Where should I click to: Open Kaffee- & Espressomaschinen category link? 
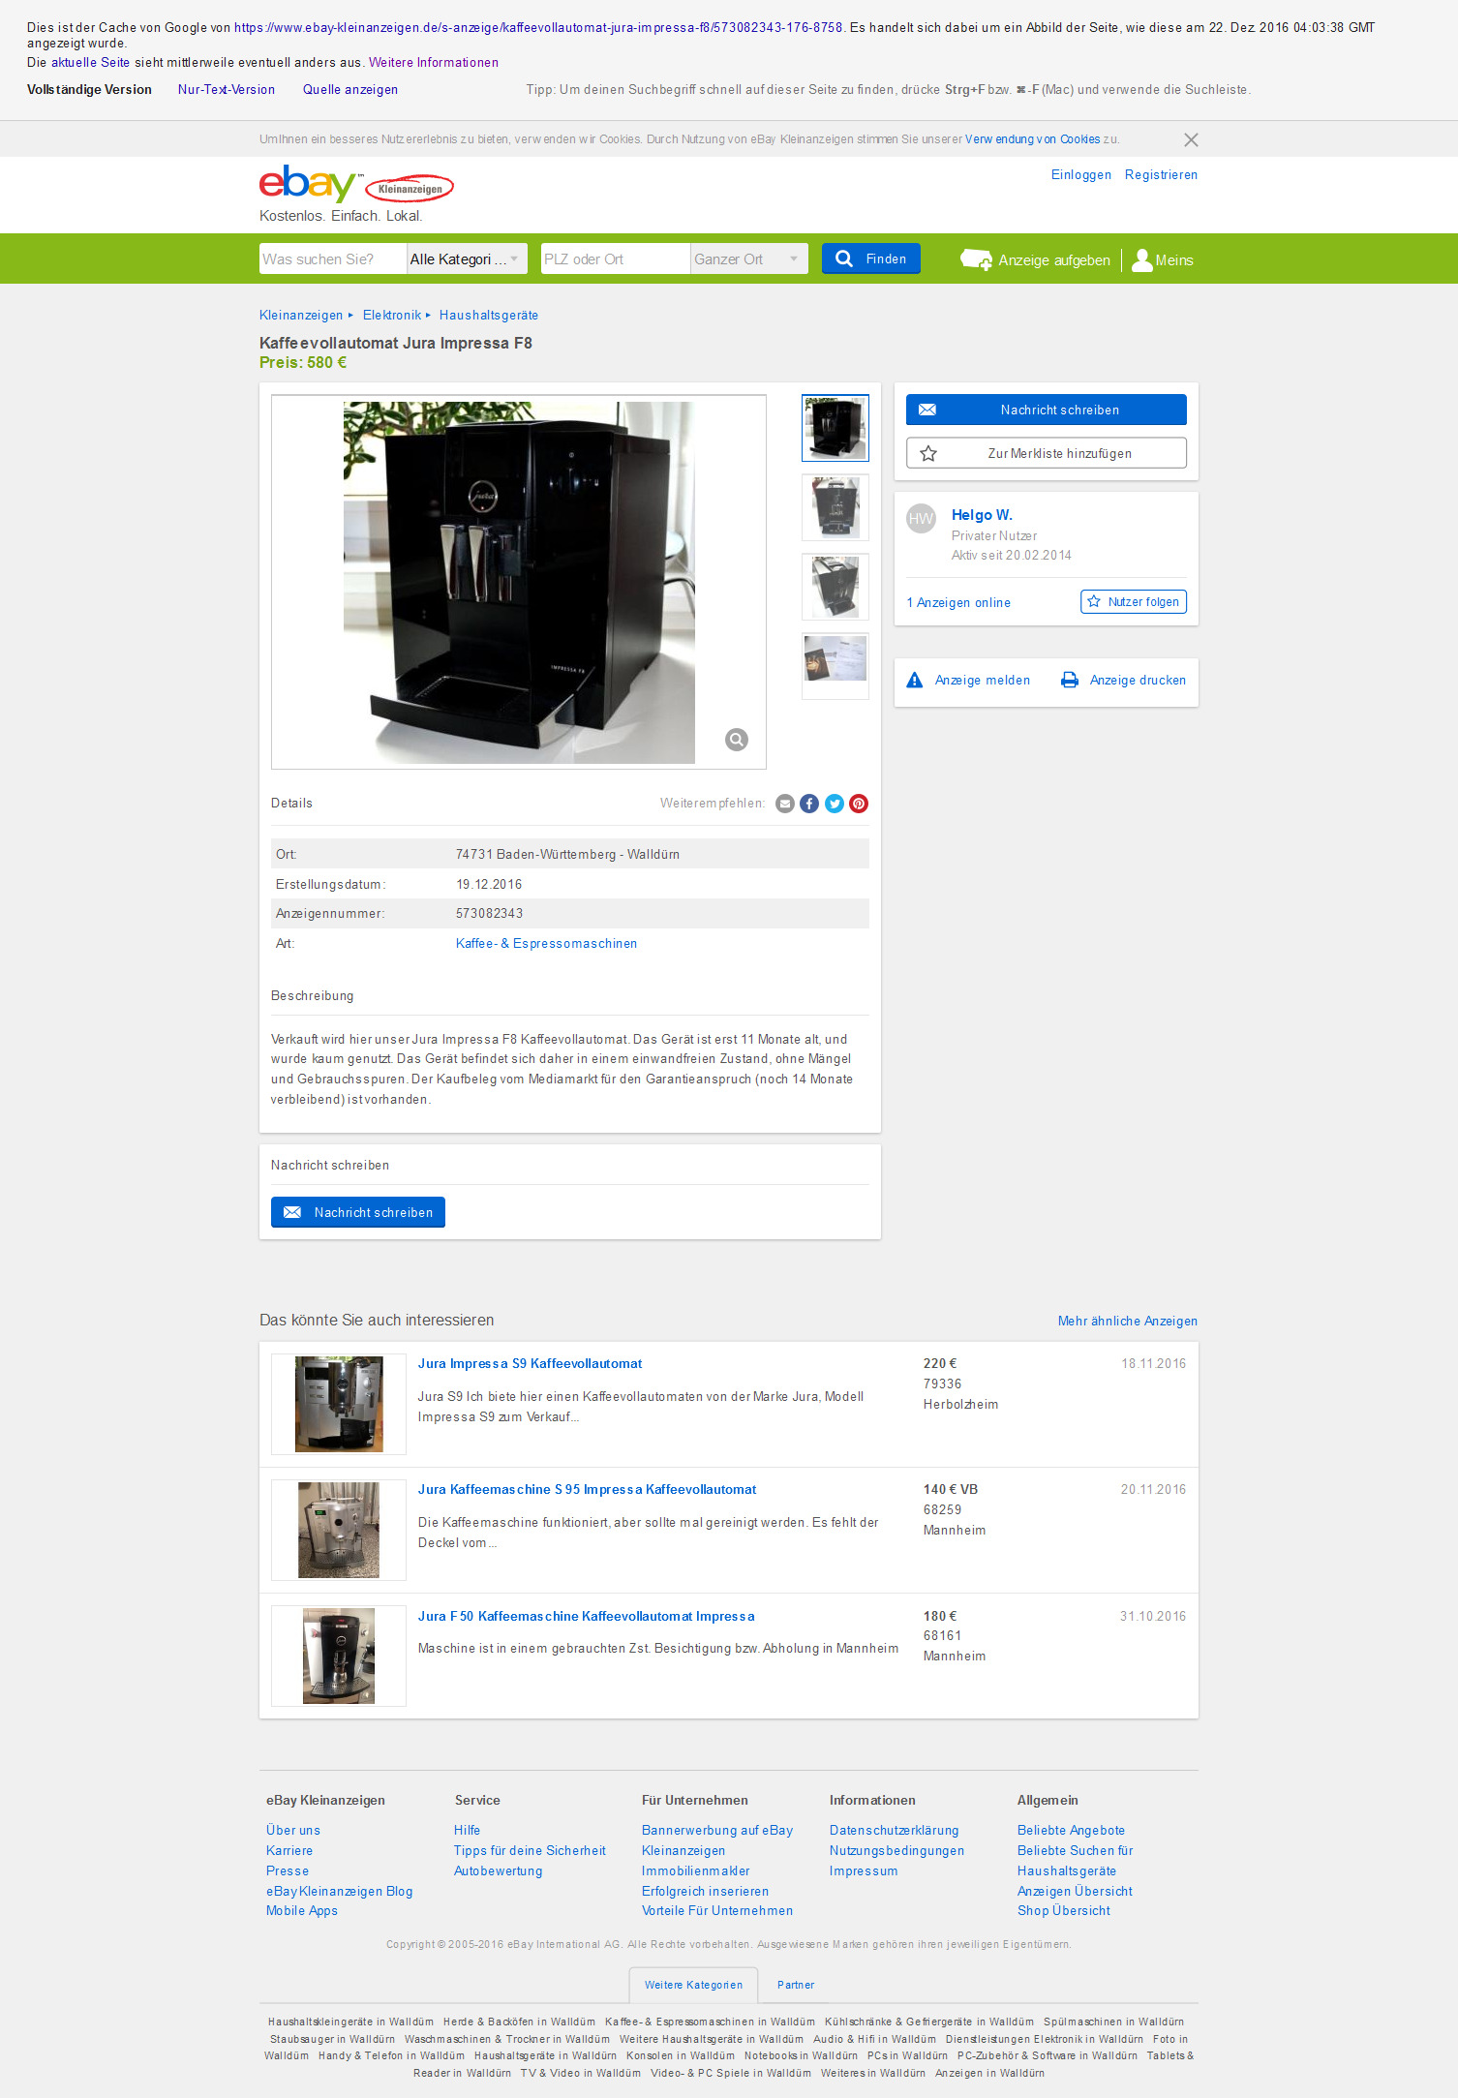(x=547, y=944)
